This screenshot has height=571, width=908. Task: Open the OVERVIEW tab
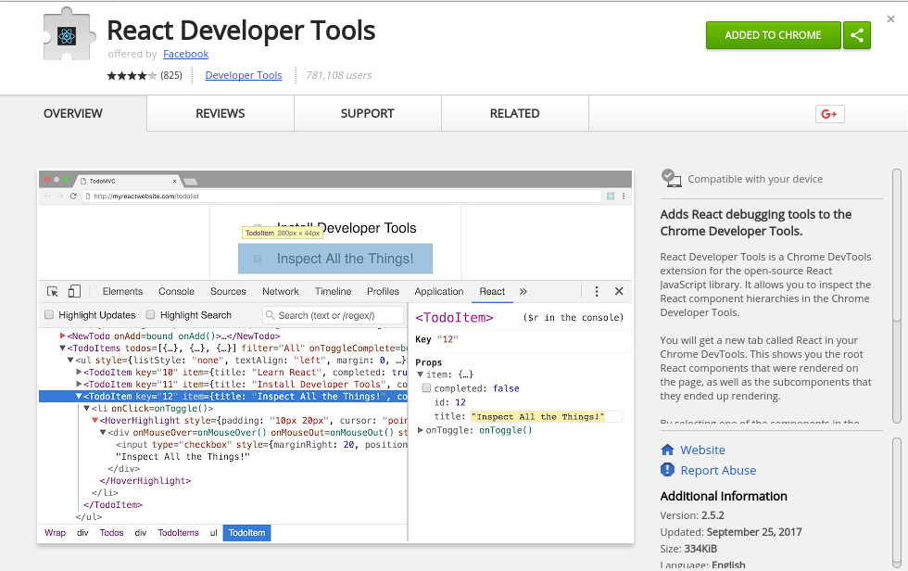73,113
